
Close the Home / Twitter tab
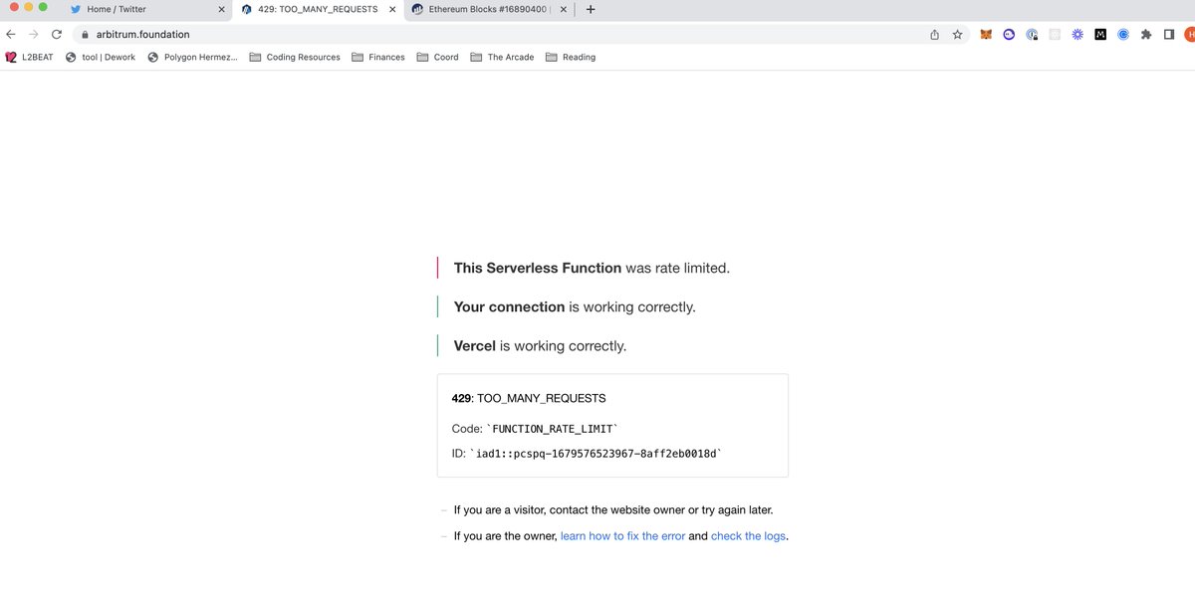[221, 9]
